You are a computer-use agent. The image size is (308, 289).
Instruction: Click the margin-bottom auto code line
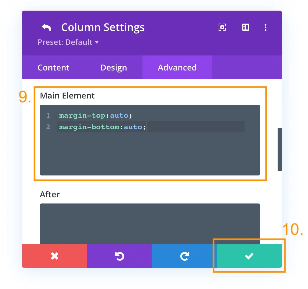[102, 127]
